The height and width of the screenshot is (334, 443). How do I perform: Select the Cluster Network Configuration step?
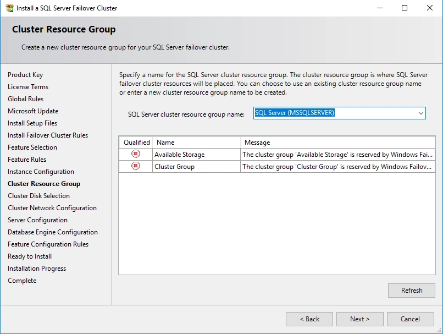tap(52, 208)
